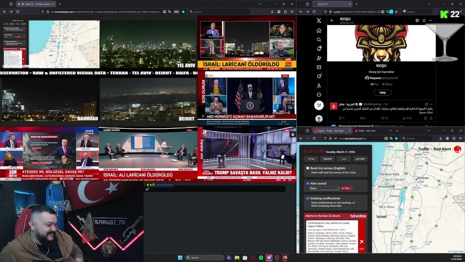Click the Tel Aviv live camera tile

(x=148, y=44)
